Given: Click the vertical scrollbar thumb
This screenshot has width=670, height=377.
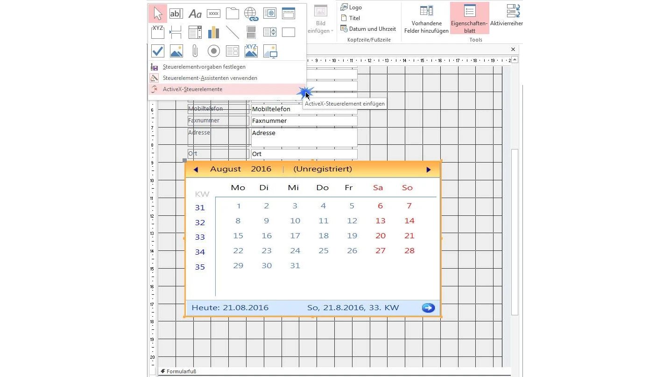Looking at the screenshot, I should (x=515, y=232).
